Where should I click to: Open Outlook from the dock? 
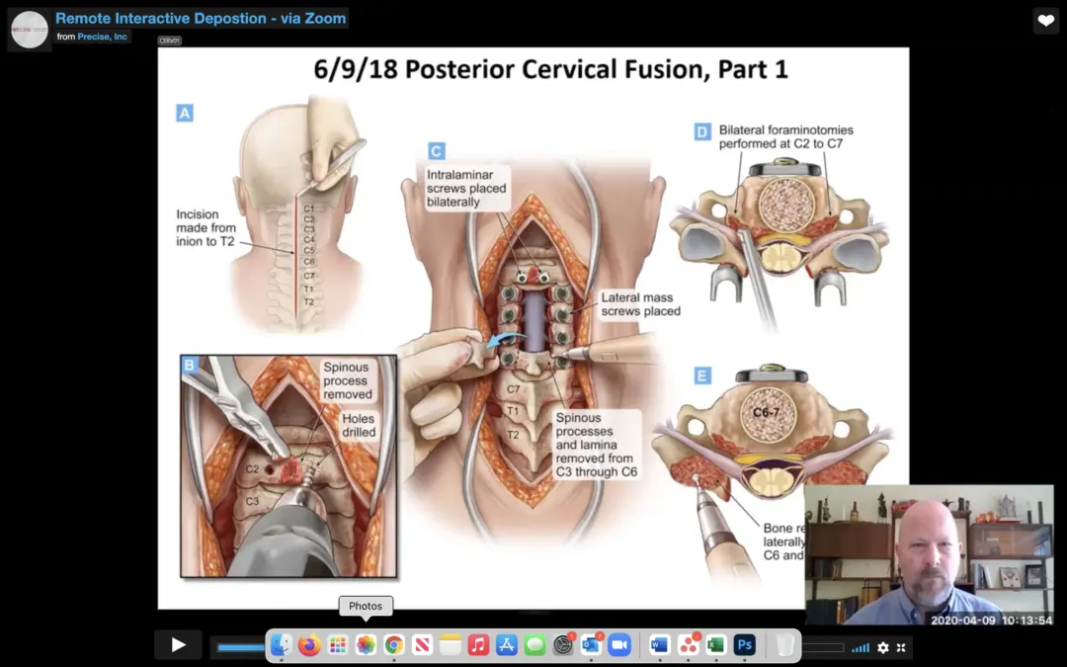592,644
